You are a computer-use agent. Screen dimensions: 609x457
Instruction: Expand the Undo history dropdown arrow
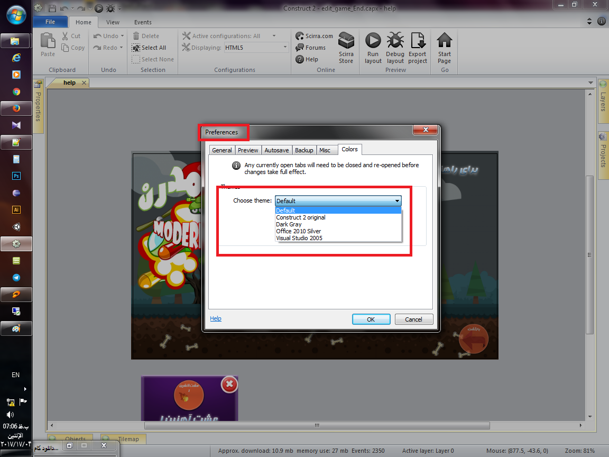(122, 36)
